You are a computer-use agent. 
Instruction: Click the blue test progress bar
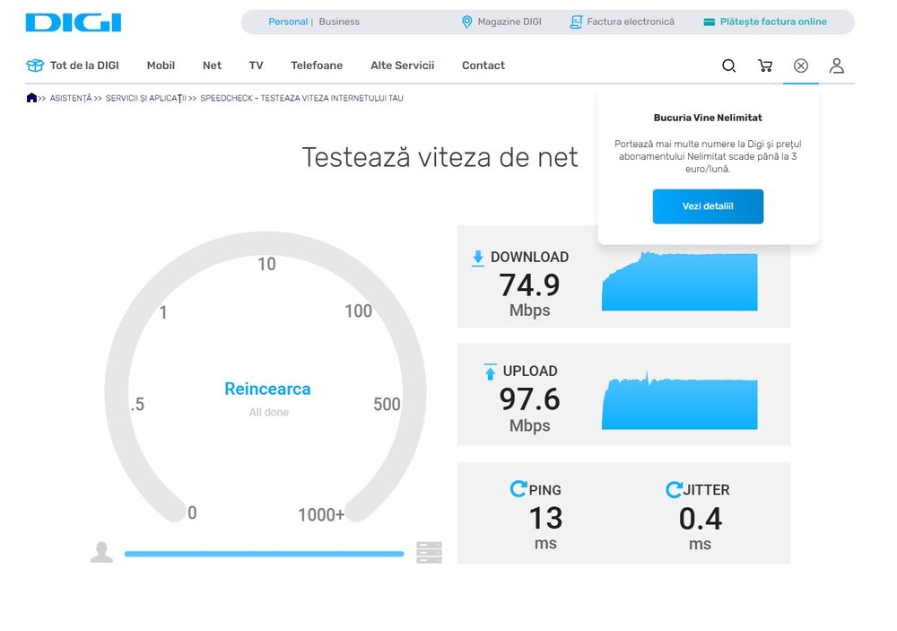(x=264, y=554)
